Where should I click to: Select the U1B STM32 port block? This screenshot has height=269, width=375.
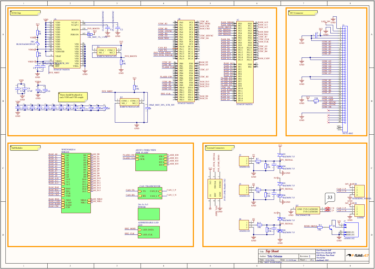click(x=186, y=61)
